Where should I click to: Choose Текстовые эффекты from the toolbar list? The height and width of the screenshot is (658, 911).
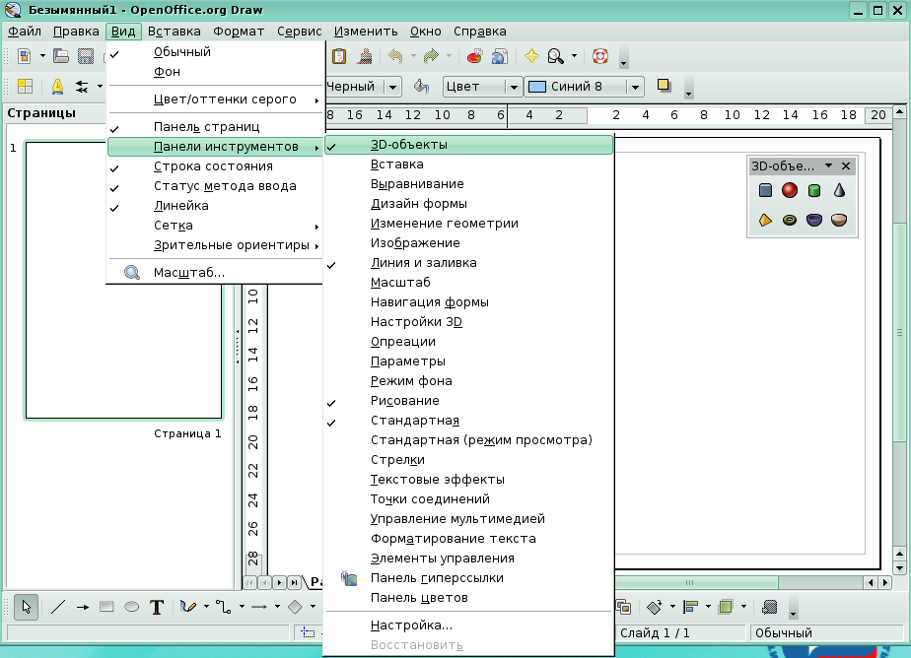click(x=437, y=480)
